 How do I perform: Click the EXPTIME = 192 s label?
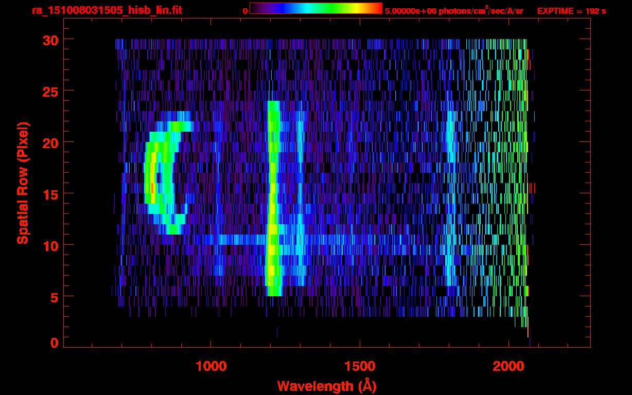pos(571,11)
